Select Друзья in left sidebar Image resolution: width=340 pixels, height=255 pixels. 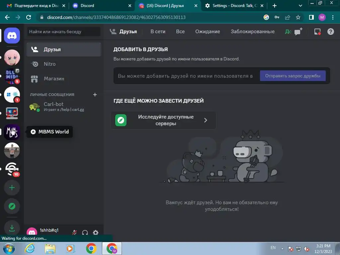coord(64,49)
